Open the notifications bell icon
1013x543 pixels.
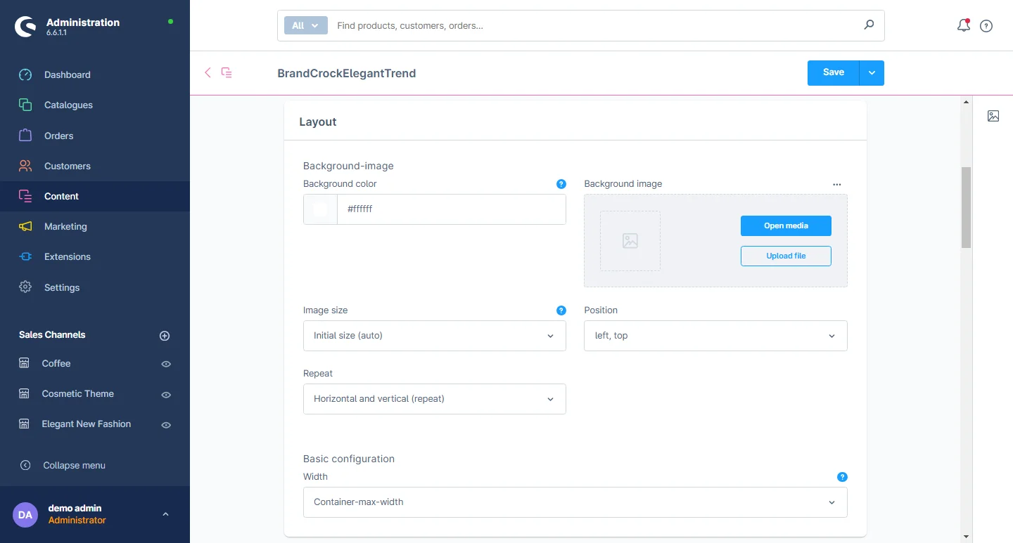click(963, 26)
